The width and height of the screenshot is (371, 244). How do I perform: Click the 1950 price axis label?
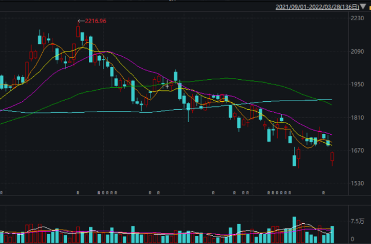coord(357,84)
